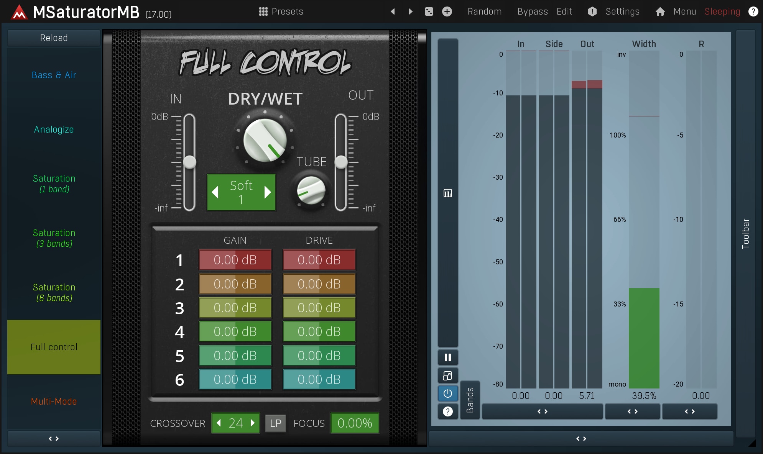Click the home icon near Menu
763x454 pixels.
pos(660,11)
